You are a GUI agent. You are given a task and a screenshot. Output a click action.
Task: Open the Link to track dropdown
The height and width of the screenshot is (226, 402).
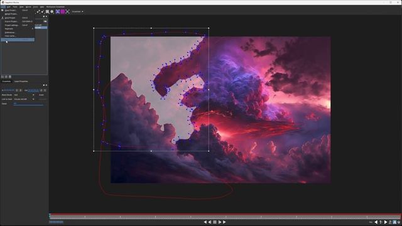24,99
